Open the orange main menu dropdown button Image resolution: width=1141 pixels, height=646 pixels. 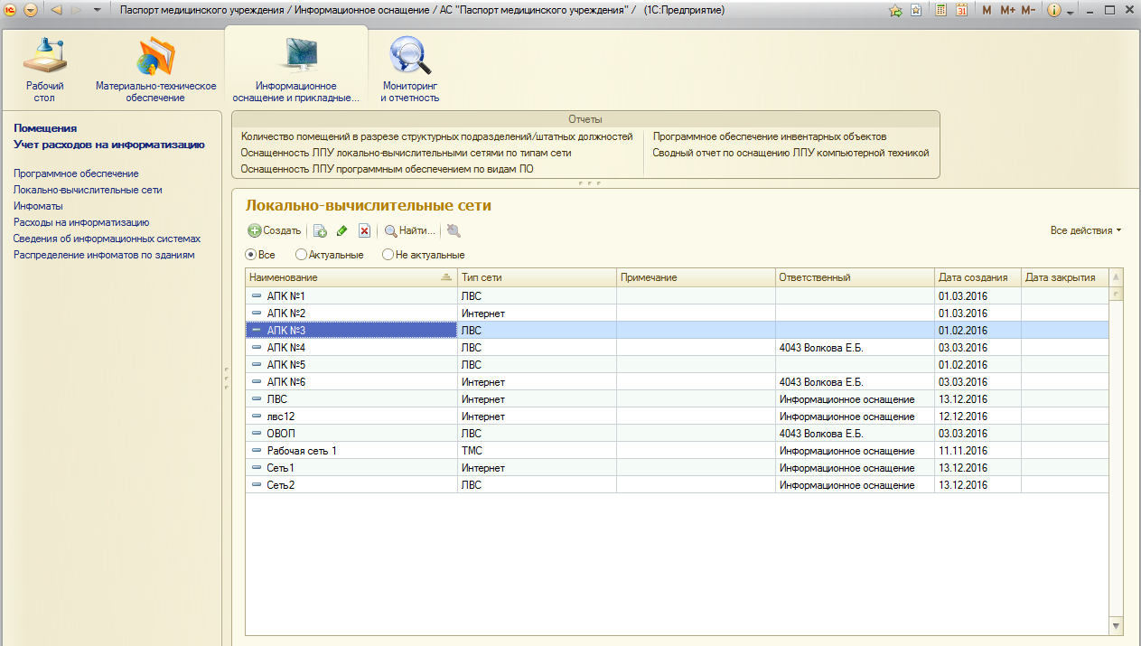coord(31,10)
